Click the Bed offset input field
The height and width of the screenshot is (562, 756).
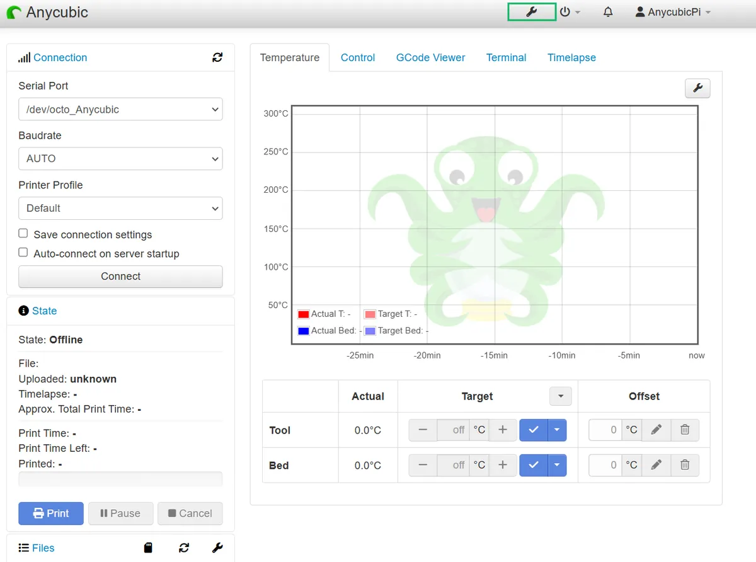click(x=605, y=465)
